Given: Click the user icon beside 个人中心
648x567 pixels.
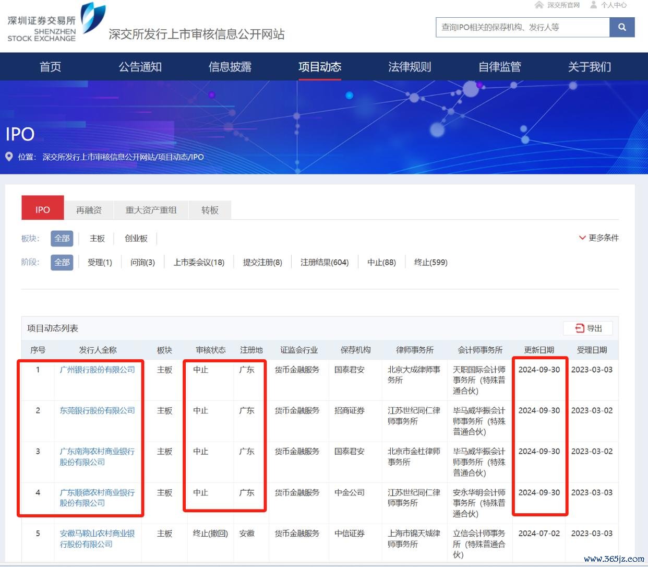Looking at the screenshot, I should click(x=594, y=5).
